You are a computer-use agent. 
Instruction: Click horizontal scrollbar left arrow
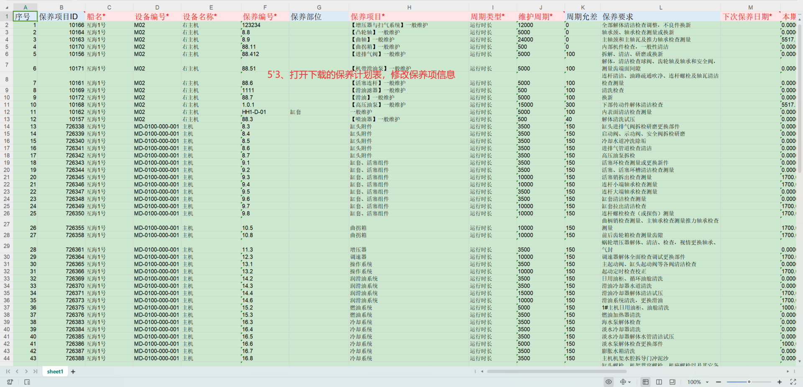point(482,371)
